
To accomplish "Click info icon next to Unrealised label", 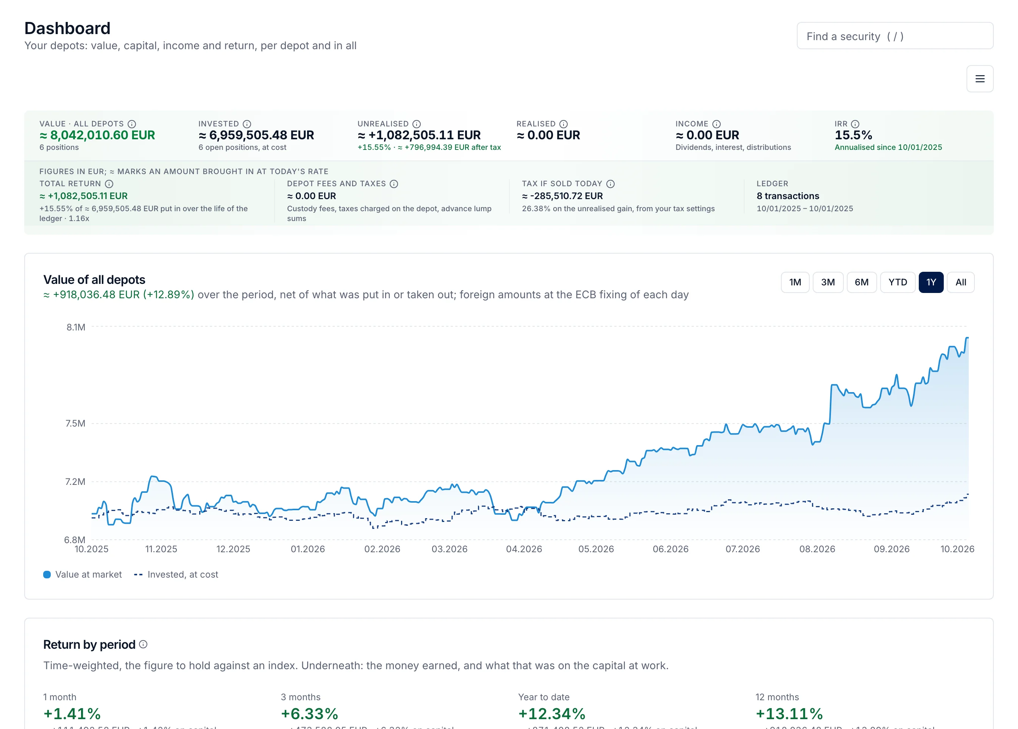I will [x=417, y=124].
